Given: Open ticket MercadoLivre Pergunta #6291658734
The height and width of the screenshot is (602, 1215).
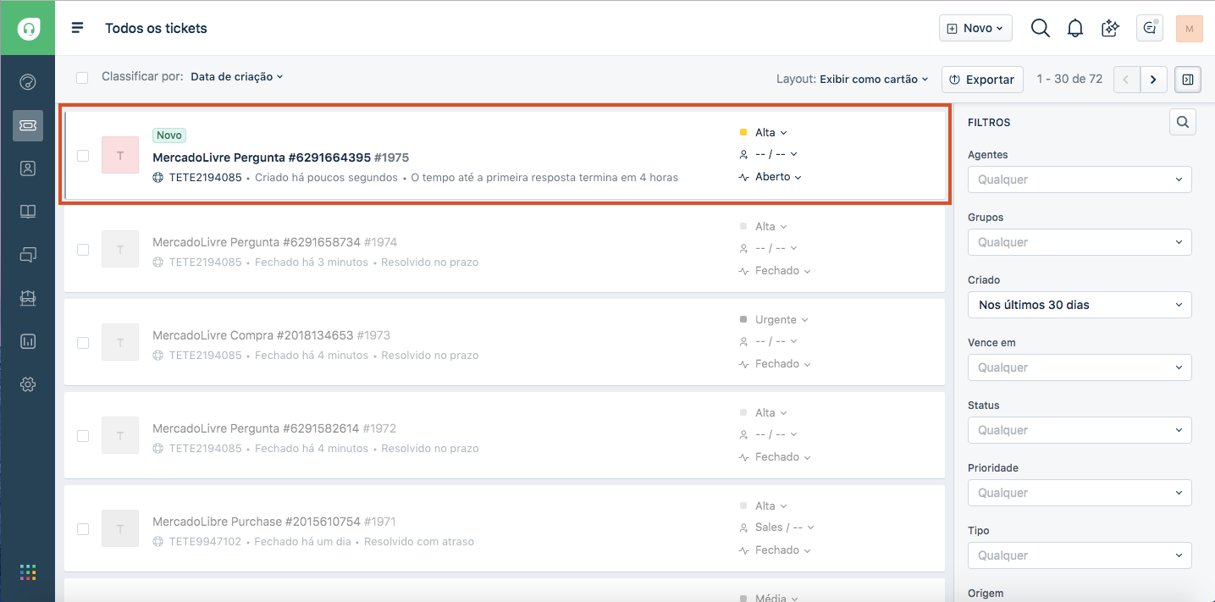Looking at the screenshot, I should click(257, 242).
